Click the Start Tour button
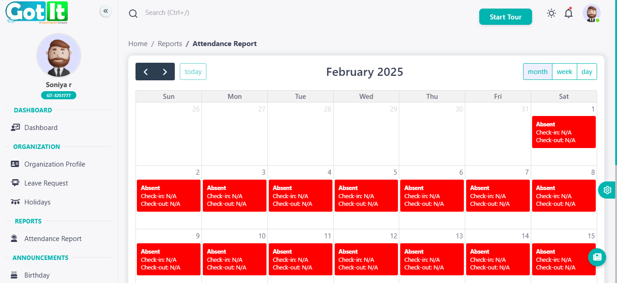Viewport: 617px width, 283px height. click(505, 17)
